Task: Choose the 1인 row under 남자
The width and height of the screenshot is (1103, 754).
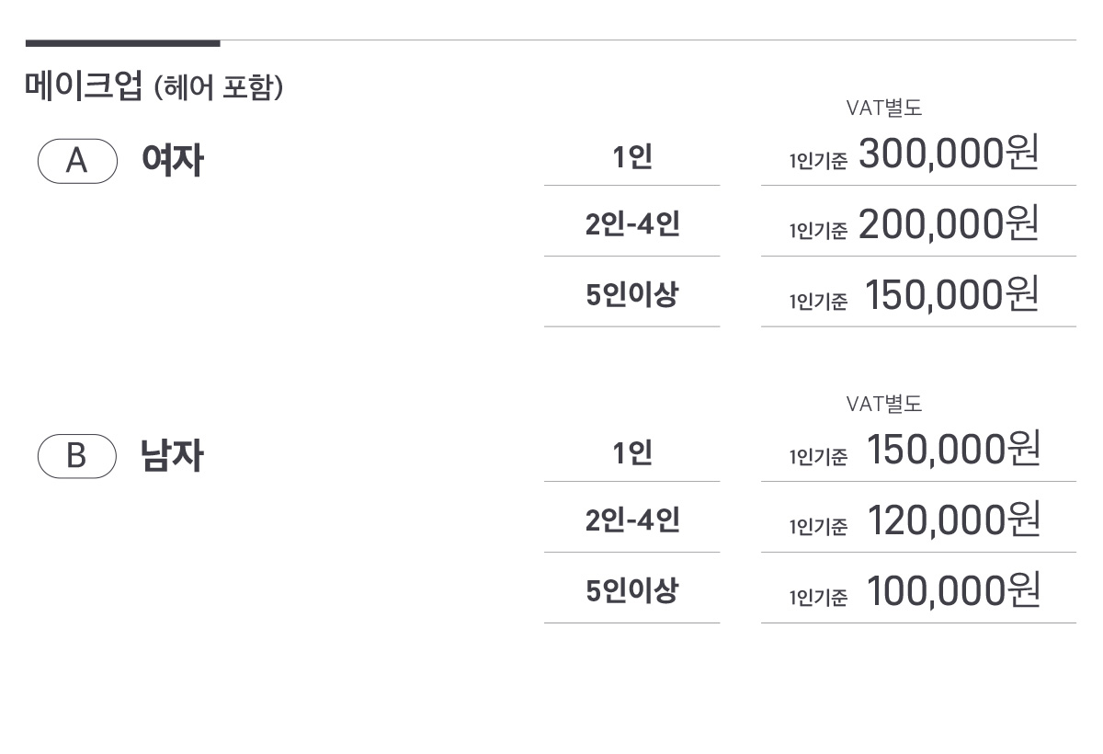Action: pyautogui.click(x=632, y=453)
